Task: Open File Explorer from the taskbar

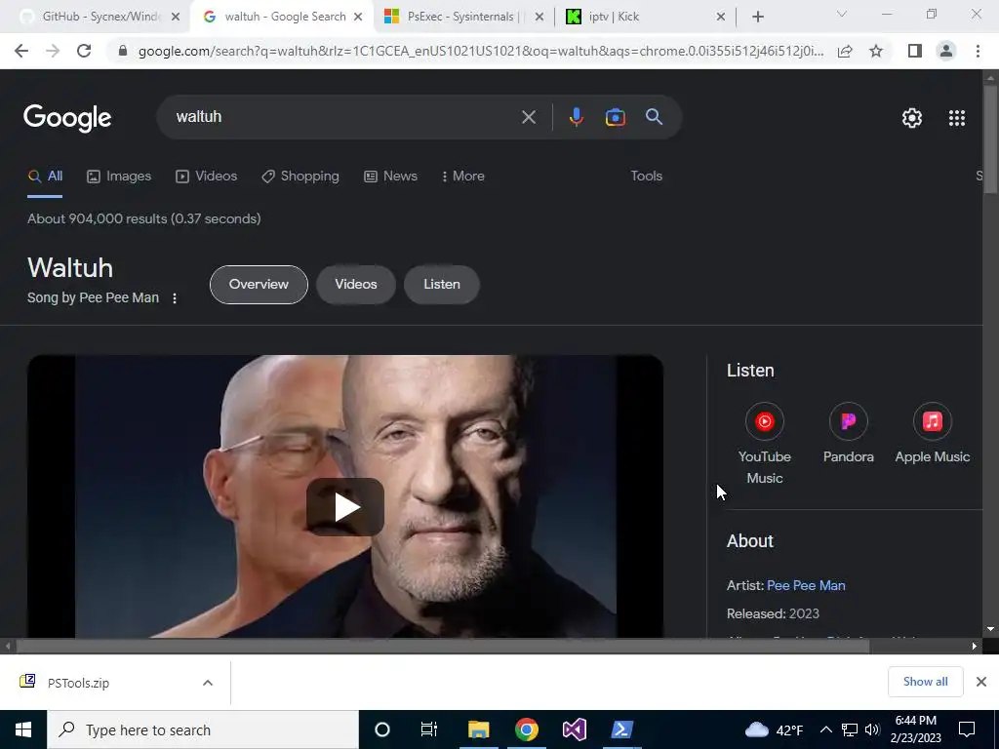Action: 478,729
